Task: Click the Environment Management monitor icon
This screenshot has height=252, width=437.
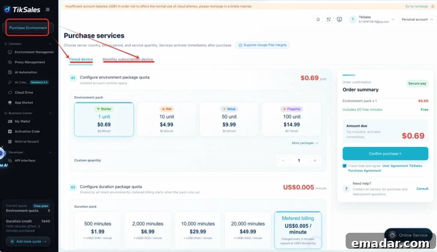Action: pos(10,52)
